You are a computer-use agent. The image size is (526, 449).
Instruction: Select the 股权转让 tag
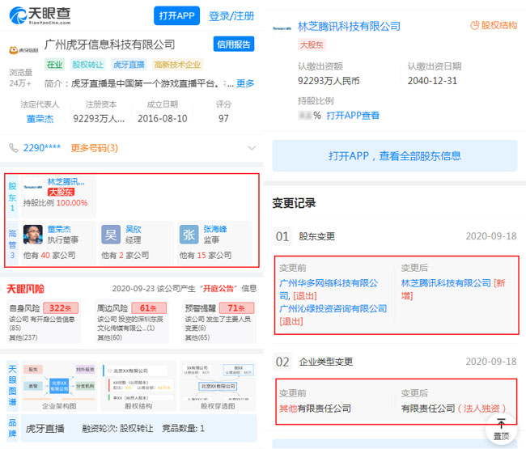tap(88, 65)
